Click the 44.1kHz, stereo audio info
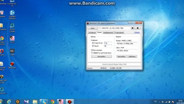Screen dimensions: 184x104 pos(127,51)
